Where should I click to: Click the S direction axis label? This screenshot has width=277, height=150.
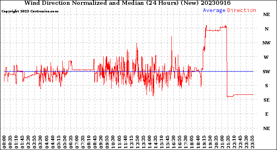pyautogui.click(x=267, y=86)
